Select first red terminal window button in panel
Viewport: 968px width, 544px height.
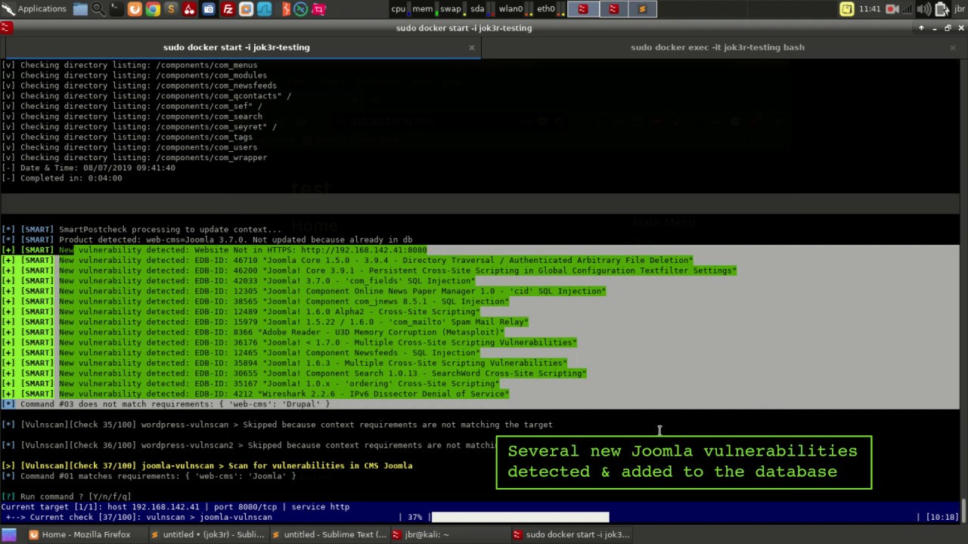tap(582, 9)
